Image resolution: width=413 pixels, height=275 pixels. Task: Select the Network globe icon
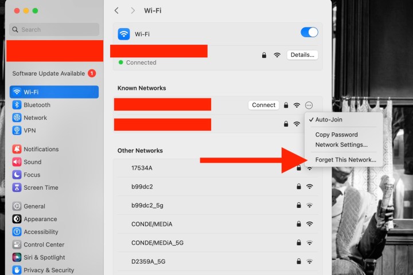[x=17, y=117]
